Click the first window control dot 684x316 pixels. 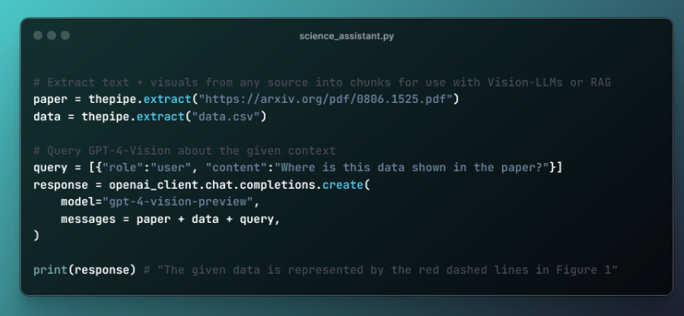pos(38,36)
